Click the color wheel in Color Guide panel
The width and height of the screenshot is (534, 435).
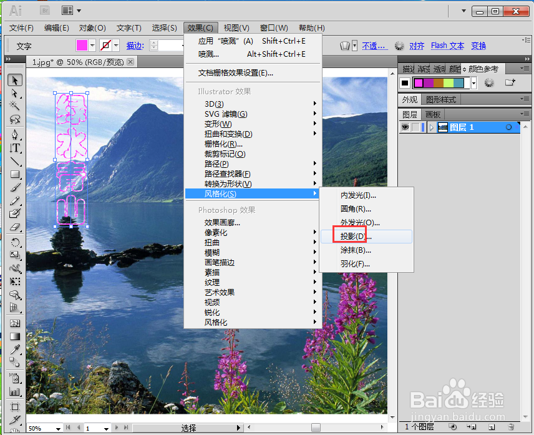tap(489, 82)
